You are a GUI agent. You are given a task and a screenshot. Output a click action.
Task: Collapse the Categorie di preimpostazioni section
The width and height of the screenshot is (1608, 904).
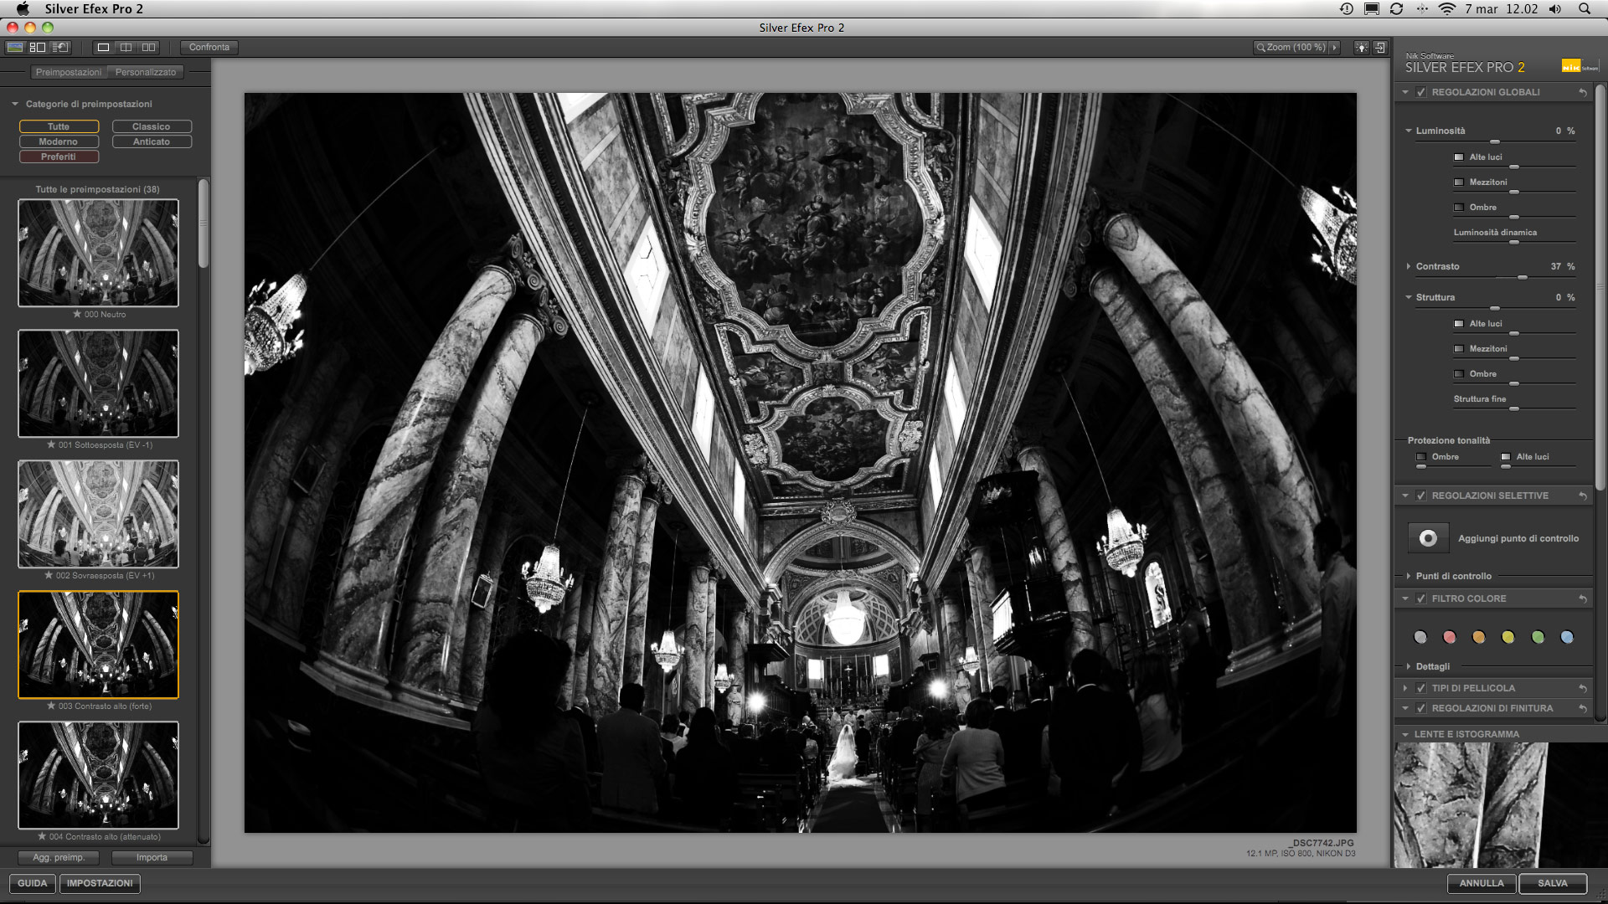coord(15,105)
